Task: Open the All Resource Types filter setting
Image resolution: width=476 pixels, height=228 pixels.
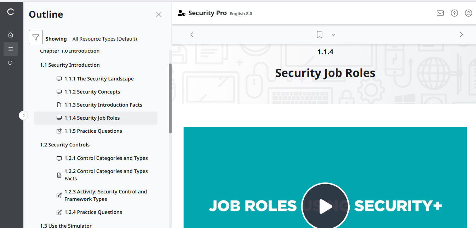Action: [104, 38]
